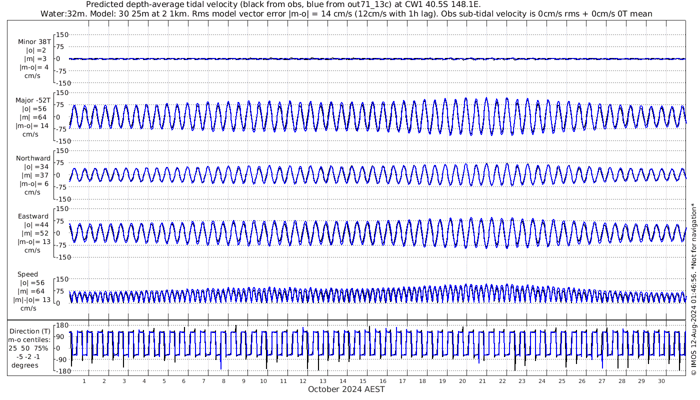Click the '180' tick on Direction axis
The height and width of the screenshot is (400, 700).
pos(63,325)
